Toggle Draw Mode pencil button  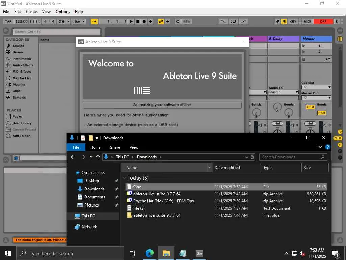[x=278, y=21]
